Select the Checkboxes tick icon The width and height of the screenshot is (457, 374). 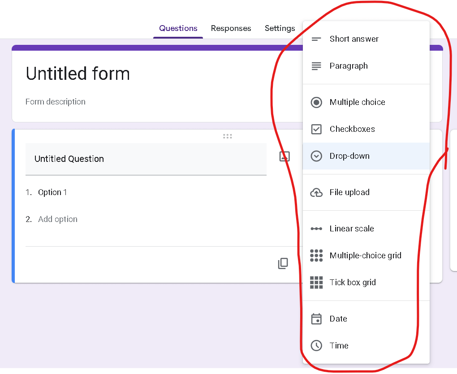pos(316,129)
